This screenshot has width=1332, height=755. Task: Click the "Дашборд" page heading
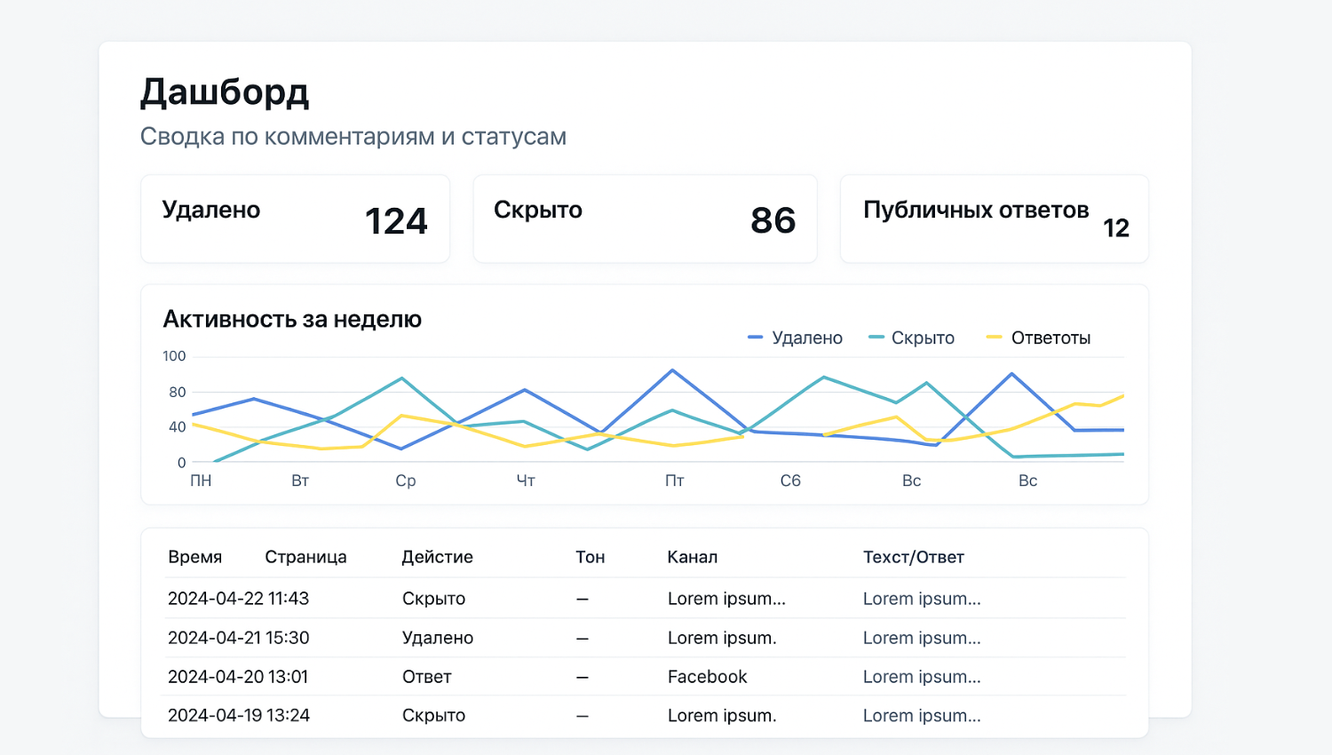pos(225,92)
